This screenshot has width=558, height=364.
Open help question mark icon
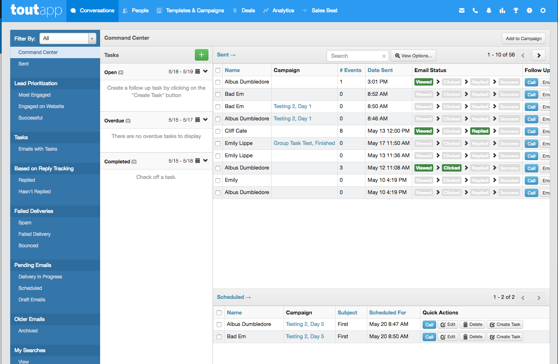(529, 11)
